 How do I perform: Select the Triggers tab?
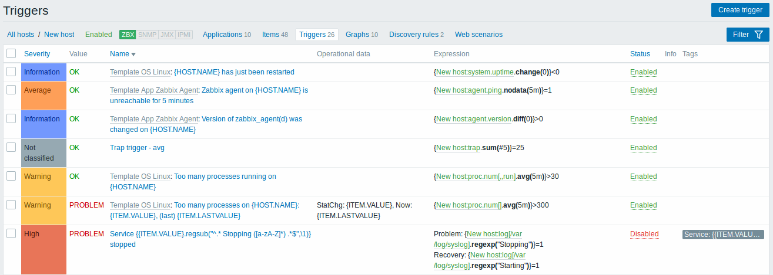point(317,35)
